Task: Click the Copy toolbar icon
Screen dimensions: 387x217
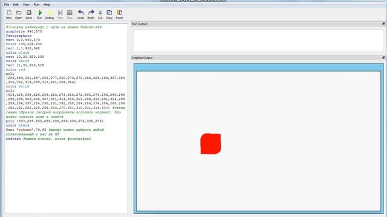Action: [x=109, y=14]
